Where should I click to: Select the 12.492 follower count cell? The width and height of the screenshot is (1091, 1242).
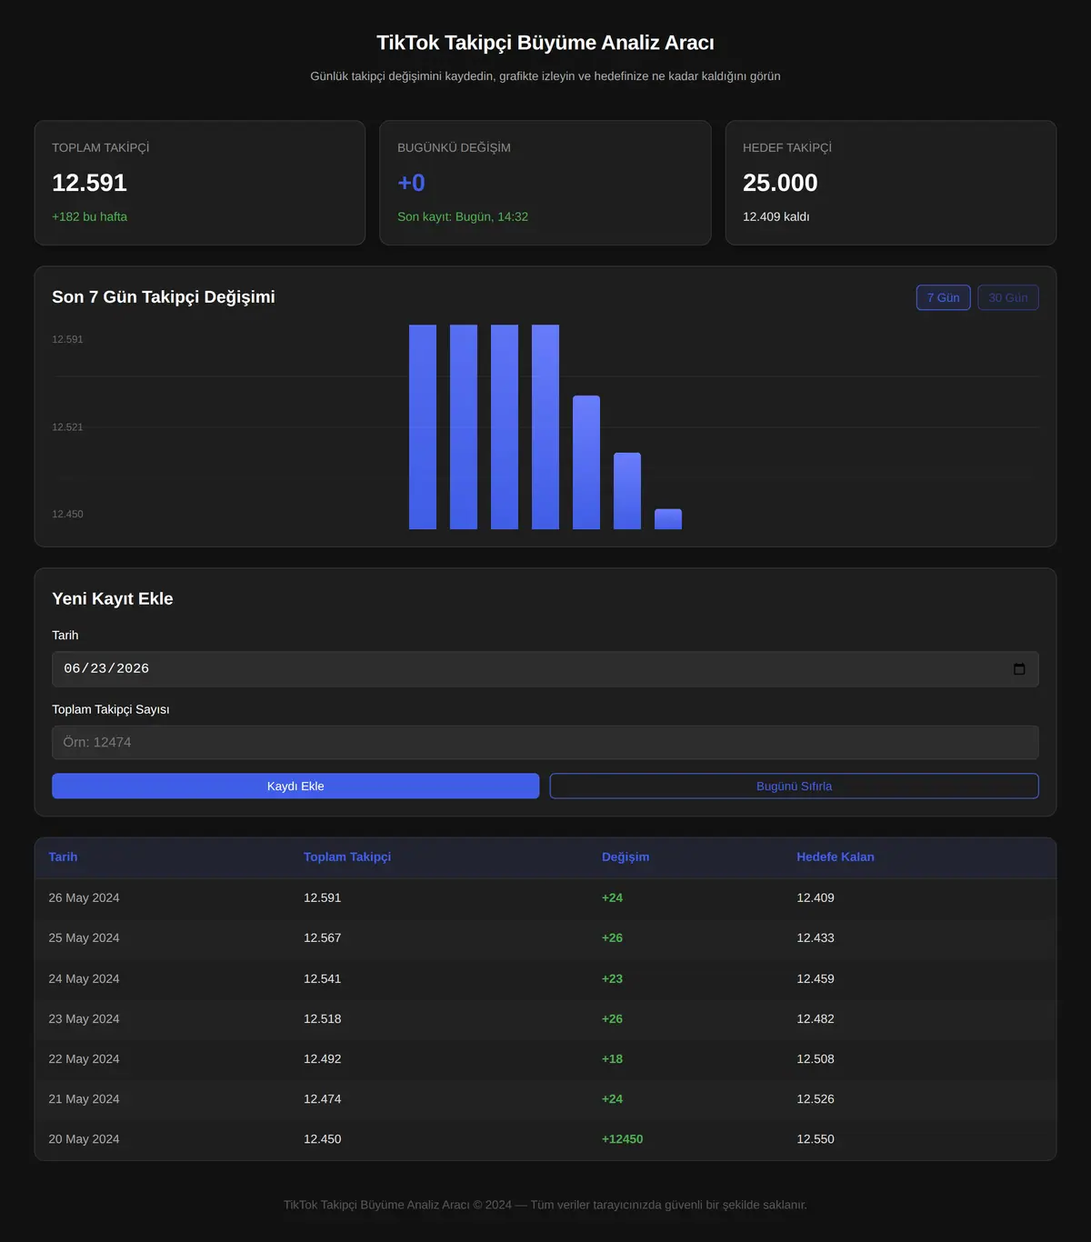pos(323,1059)
